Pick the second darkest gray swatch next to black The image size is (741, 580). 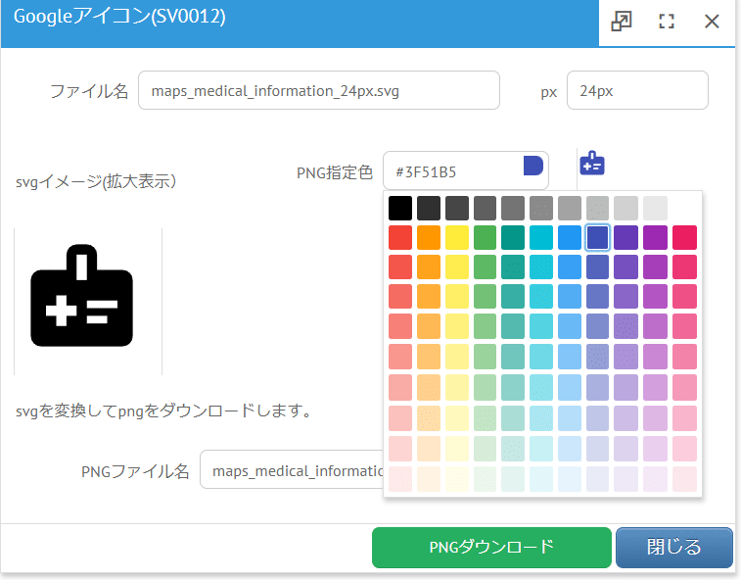coord(429,208)
